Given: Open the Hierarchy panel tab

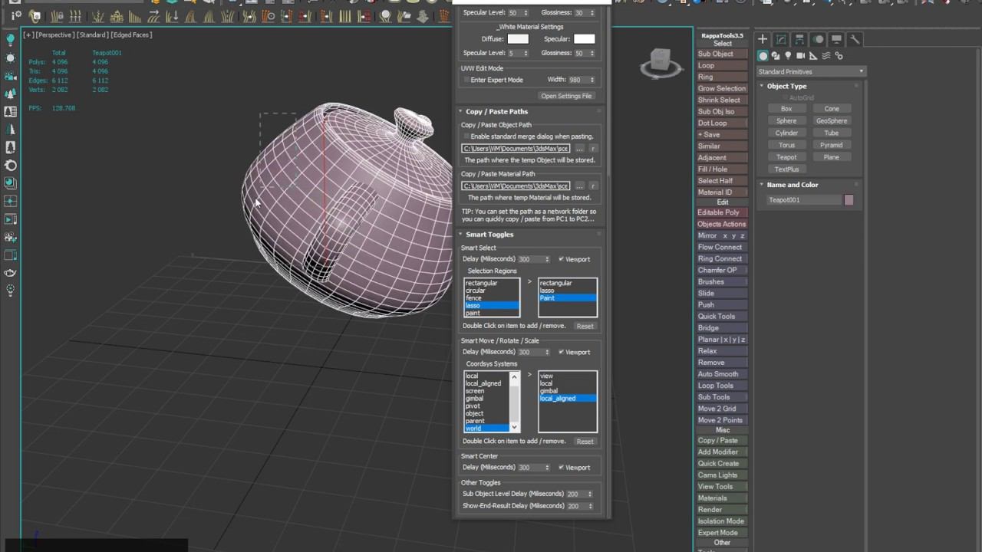Looking at the screenshot, I should [799, 39].
